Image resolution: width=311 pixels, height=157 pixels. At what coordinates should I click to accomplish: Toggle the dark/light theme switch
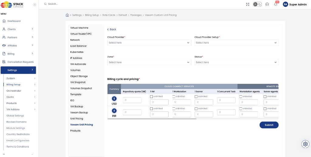pyautogui.click(x=257, y=4)
